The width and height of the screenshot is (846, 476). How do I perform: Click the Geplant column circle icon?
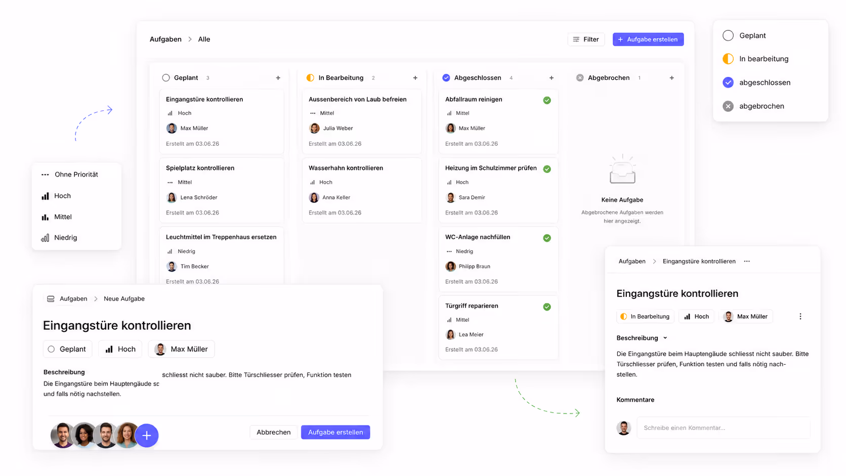[x=165, y=78]
